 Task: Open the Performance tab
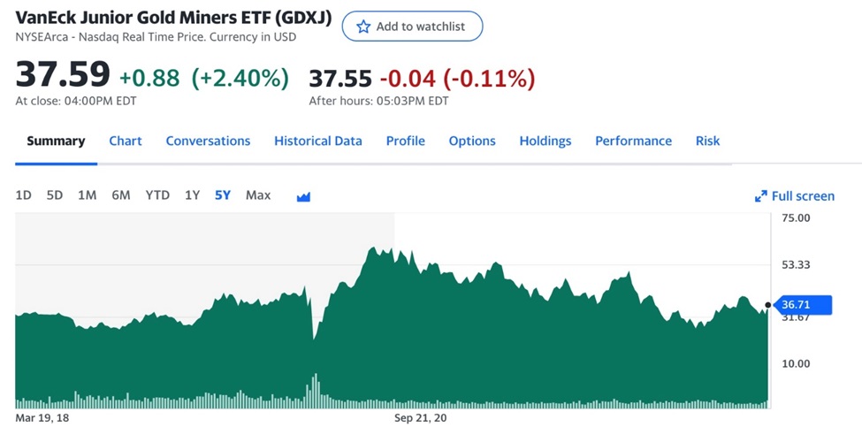tap(633, 141)
